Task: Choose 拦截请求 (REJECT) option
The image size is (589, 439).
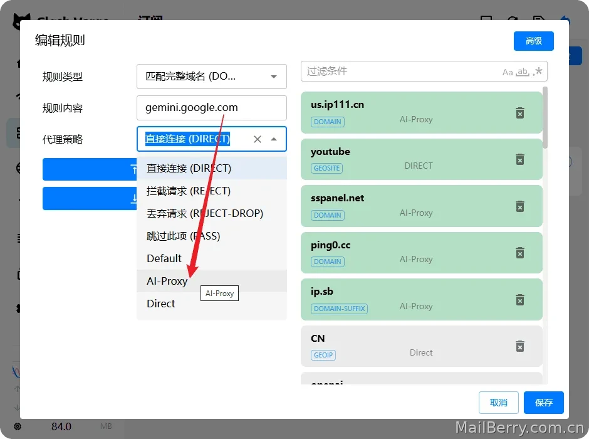Action: pos(212,191)
